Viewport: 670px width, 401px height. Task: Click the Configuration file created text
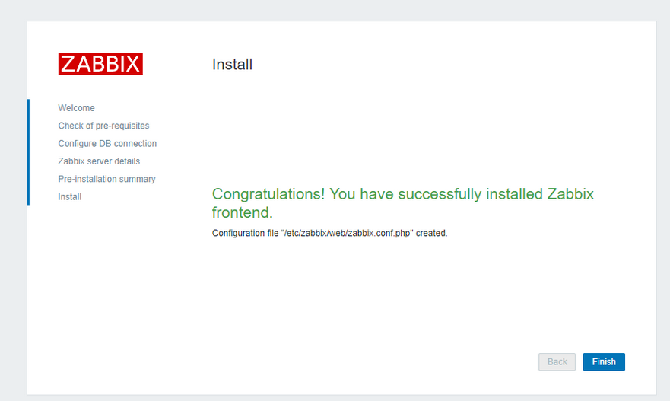(x=329, y=233)
